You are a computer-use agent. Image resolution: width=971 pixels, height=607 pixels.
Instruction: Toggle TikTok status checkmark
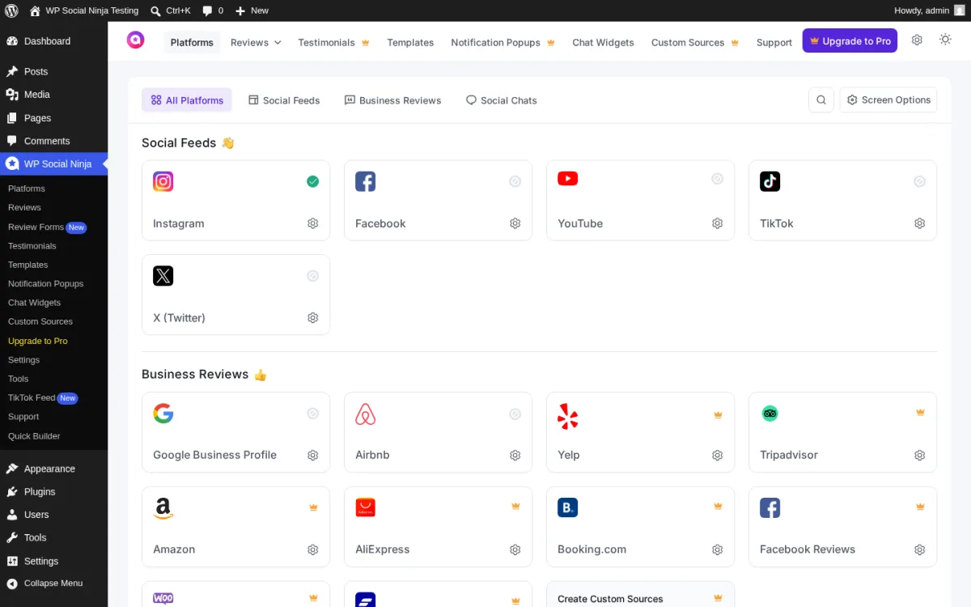[920, 181]
